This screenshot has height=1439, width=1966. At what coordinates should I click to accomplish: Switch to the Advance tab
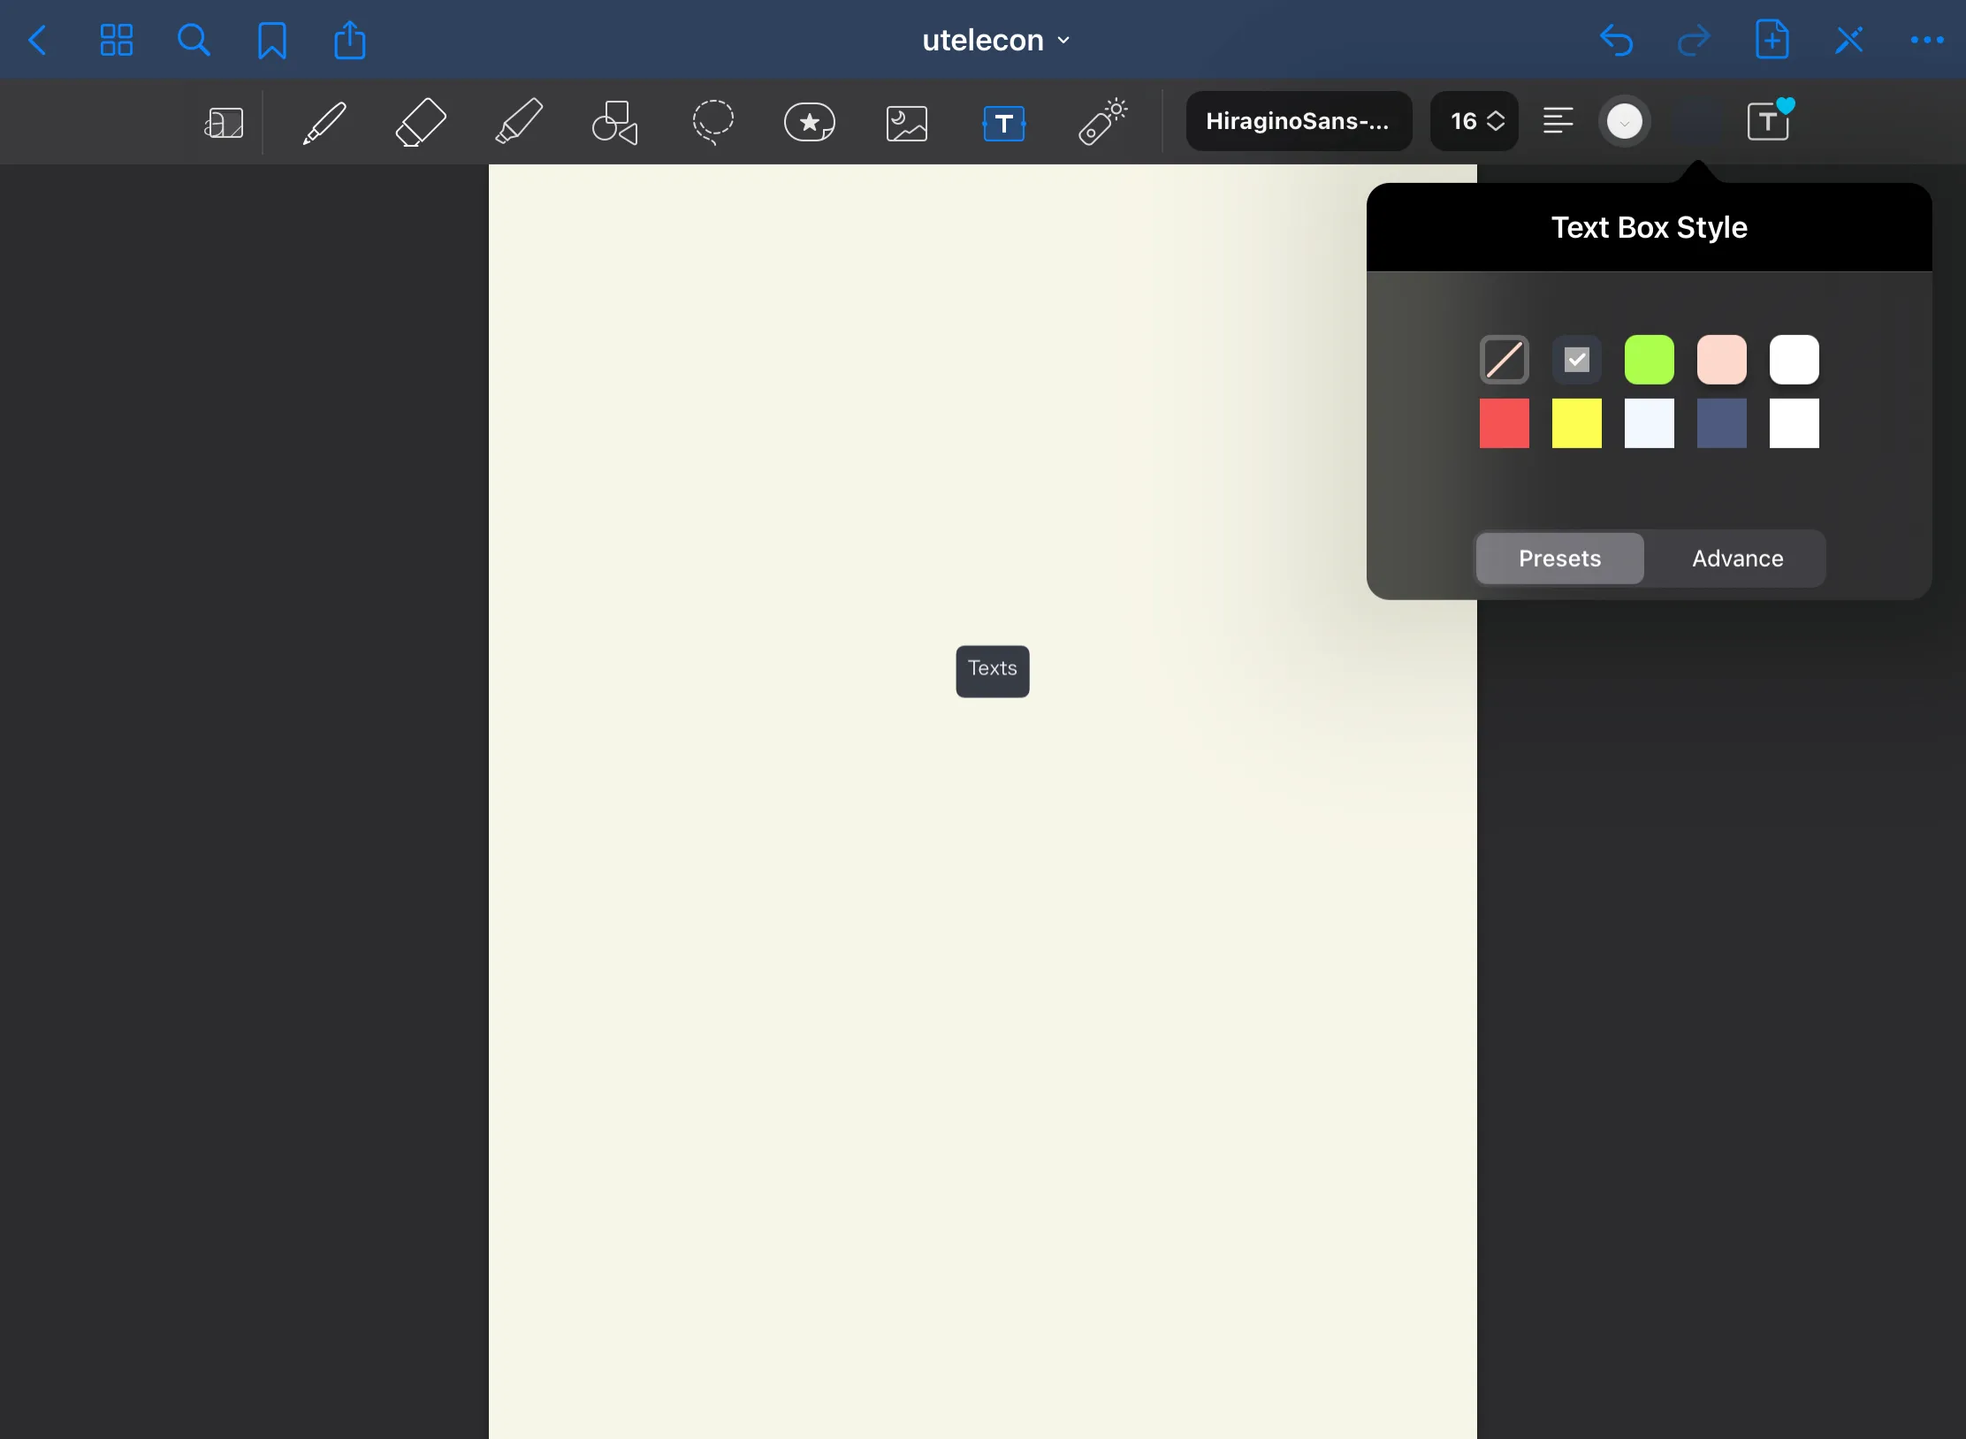[x=1737, y=559]
